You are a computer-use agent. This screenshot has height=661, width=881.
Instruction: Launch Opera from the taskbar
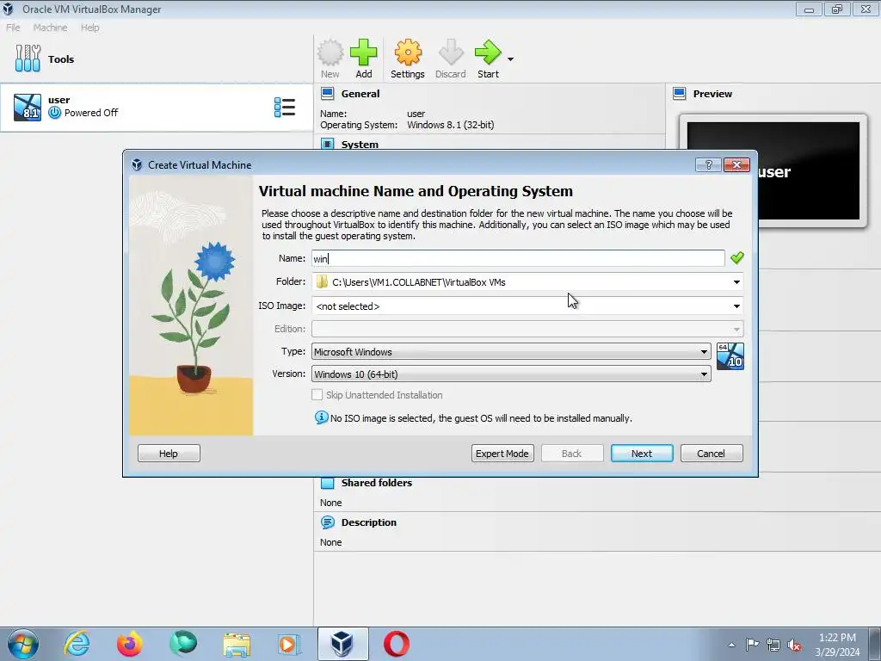pyautogui.click(x=396, y=644)
